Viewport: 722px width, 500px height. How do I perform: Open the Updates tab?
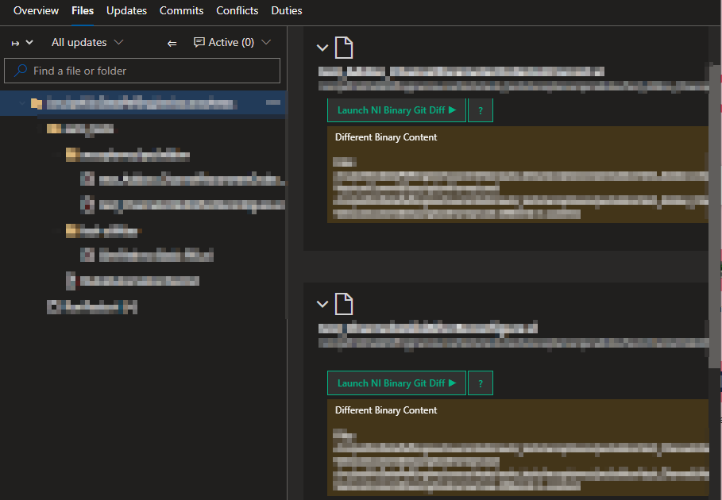coord(126,10)
